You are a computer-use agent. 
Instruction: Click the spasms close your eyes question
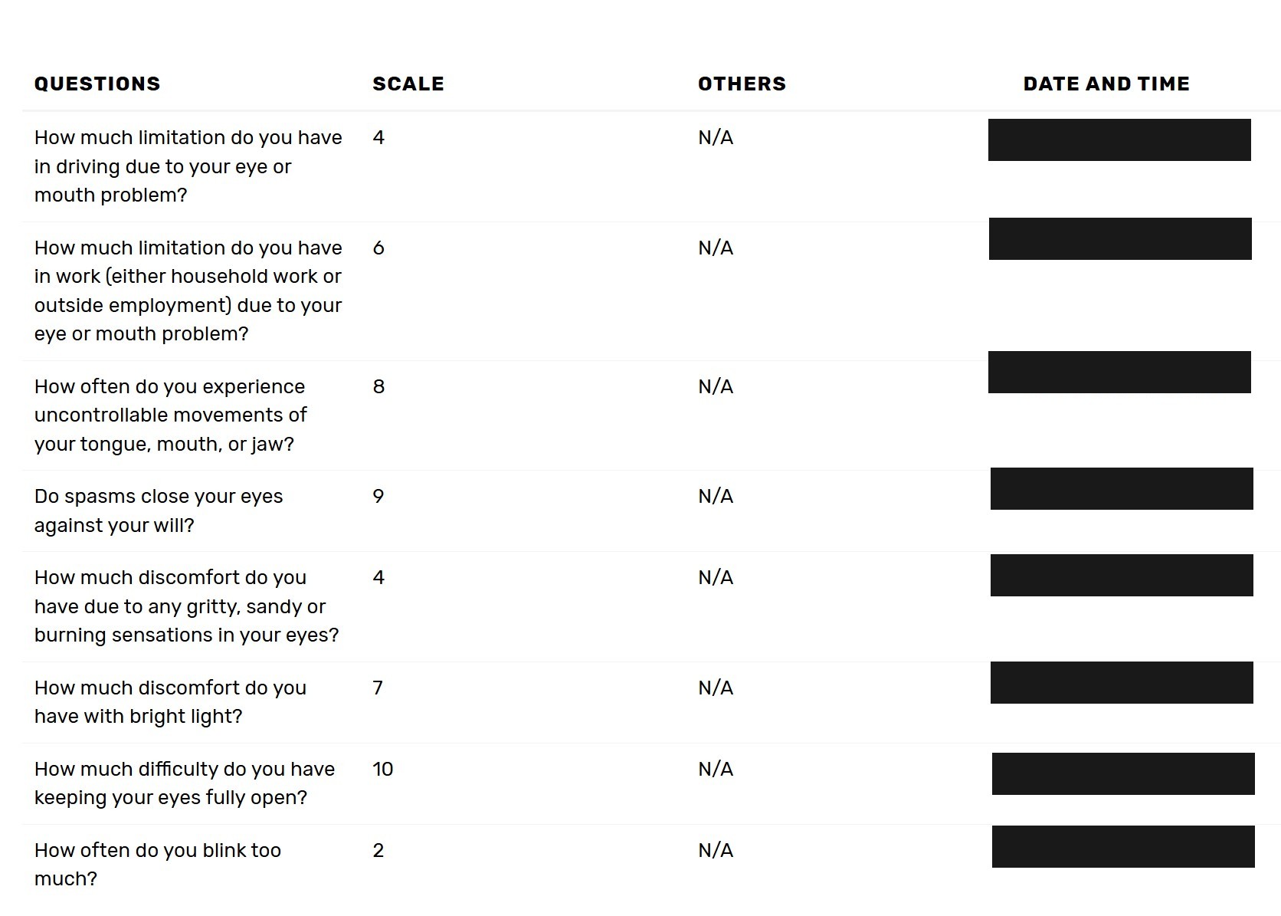coord(159,511)
